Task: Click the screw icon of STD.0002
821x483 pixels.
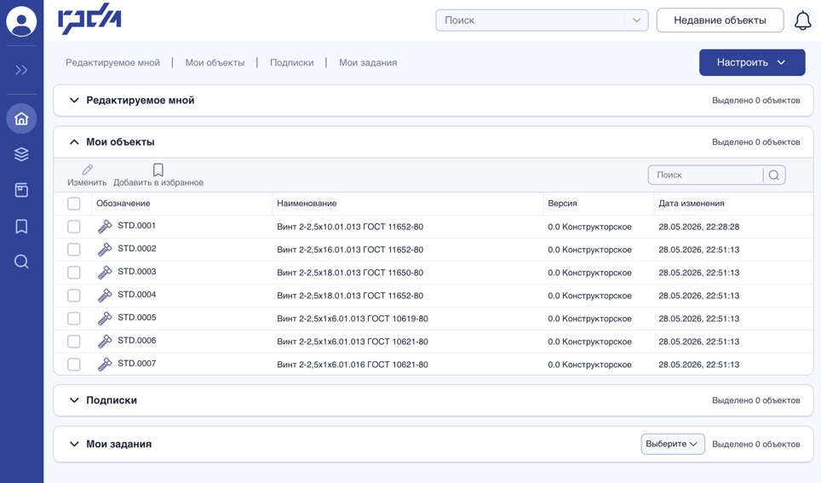Action: click(105, 250)
